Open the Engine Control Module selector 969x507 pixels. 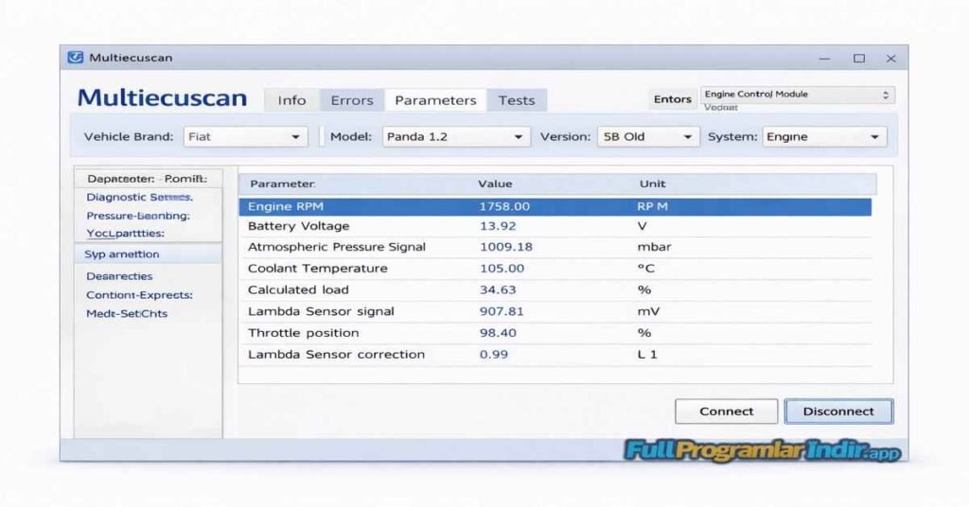[797, 96]
